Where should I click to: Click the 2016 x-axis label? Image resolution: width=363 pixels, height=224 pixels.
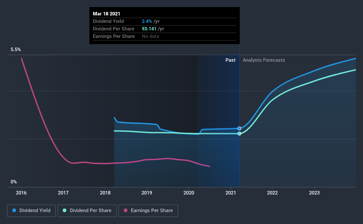coord(21,193)
